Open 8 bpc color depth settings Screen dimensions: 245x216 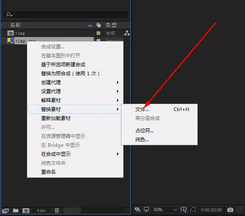click(42, 211)
